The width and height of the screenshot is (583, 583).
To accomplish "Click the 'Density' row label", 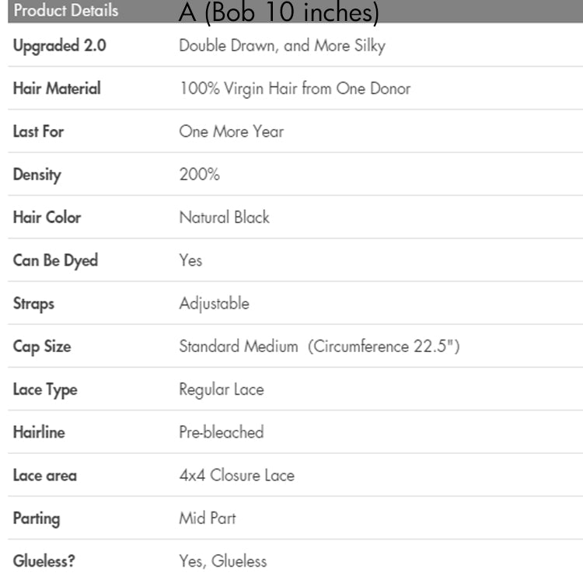I will [37, 174].
